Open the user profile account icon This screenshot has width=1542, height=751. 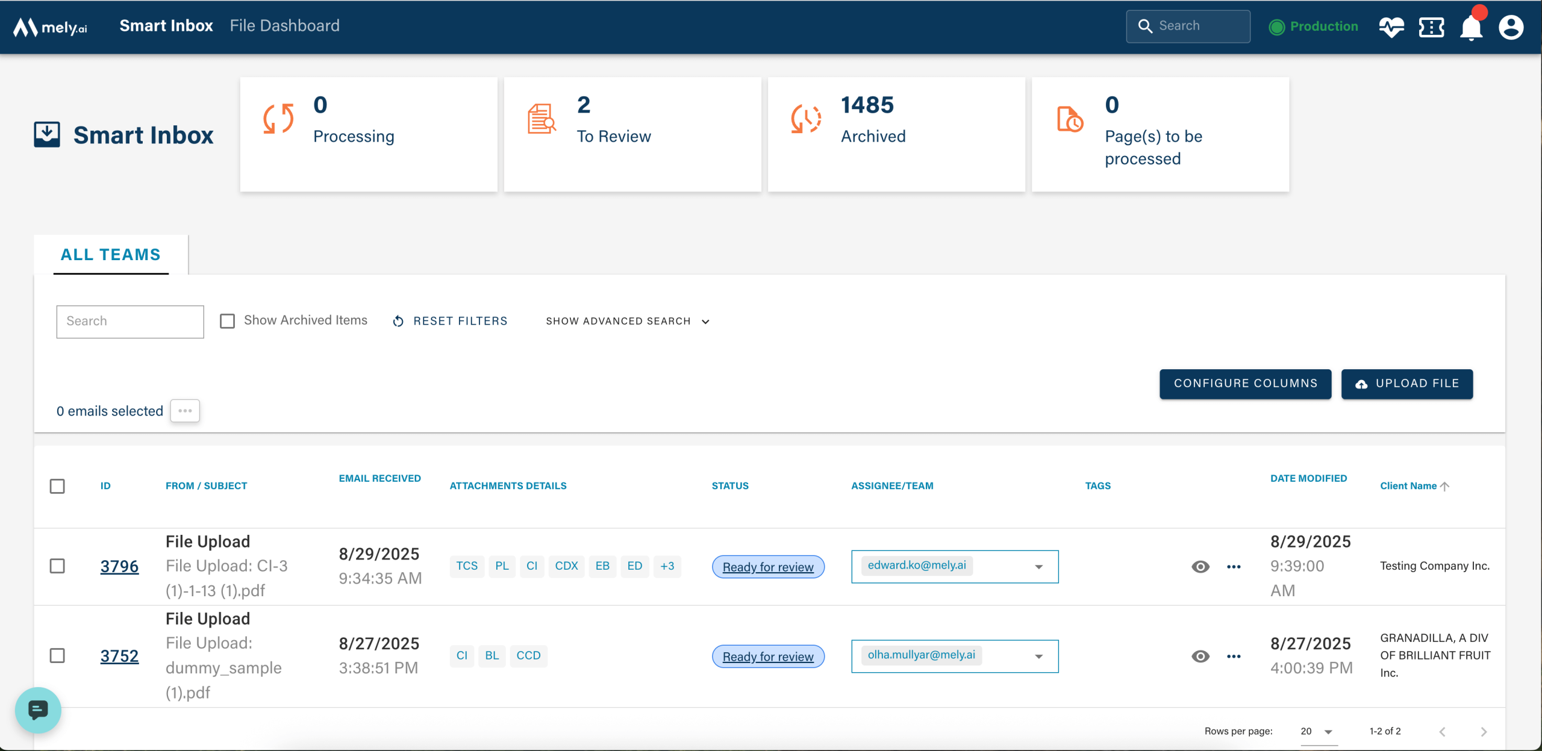tap(1511, 27)
